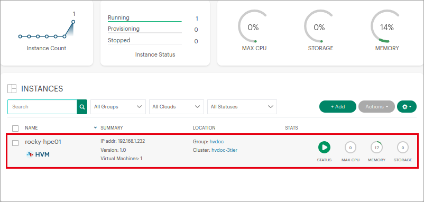Click the Instance Status label
Screen dimensions: 424x202
[x=155, y=54]
